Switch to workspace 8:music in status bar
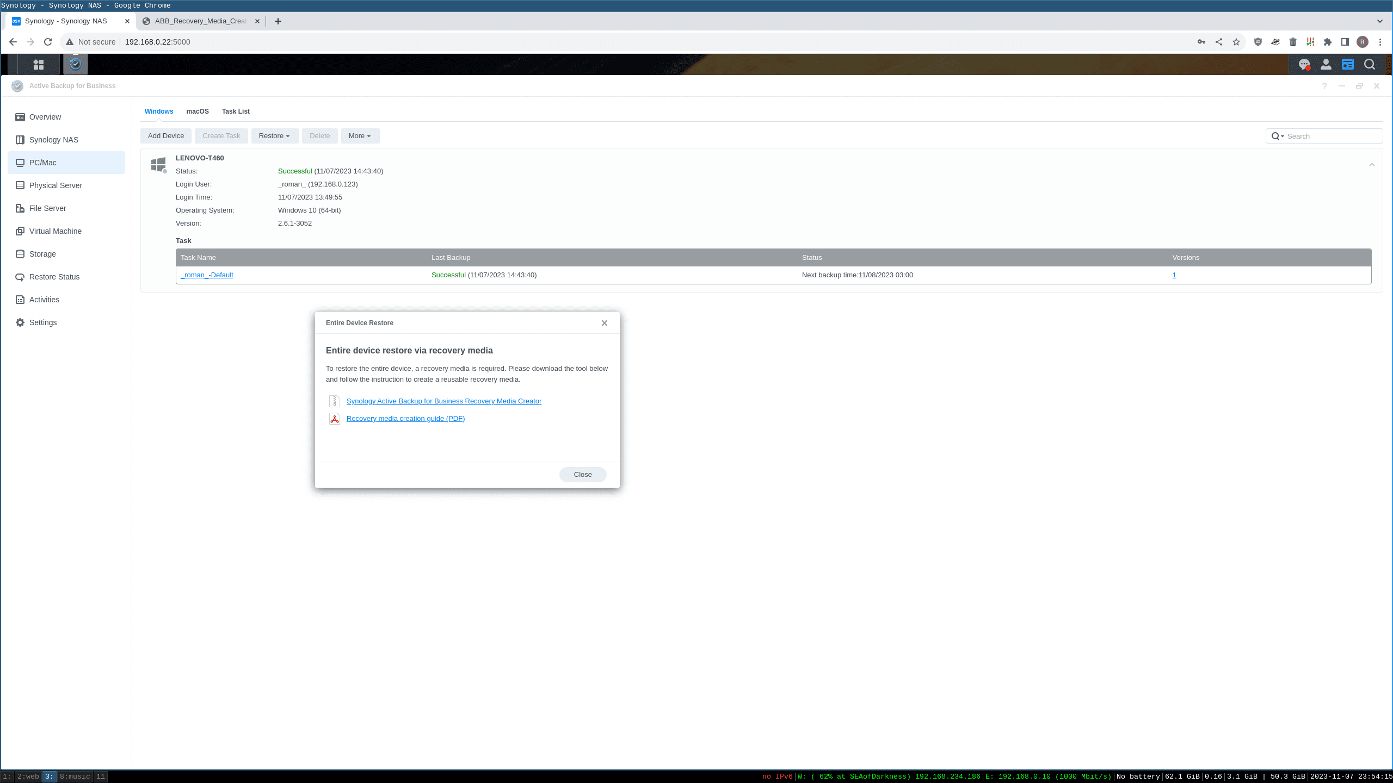Viewport: 1393px width, 783px height. click(x=75, y=776)
